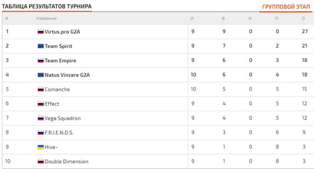
Task: Sort by the Название column header
Action: [47, 19]
